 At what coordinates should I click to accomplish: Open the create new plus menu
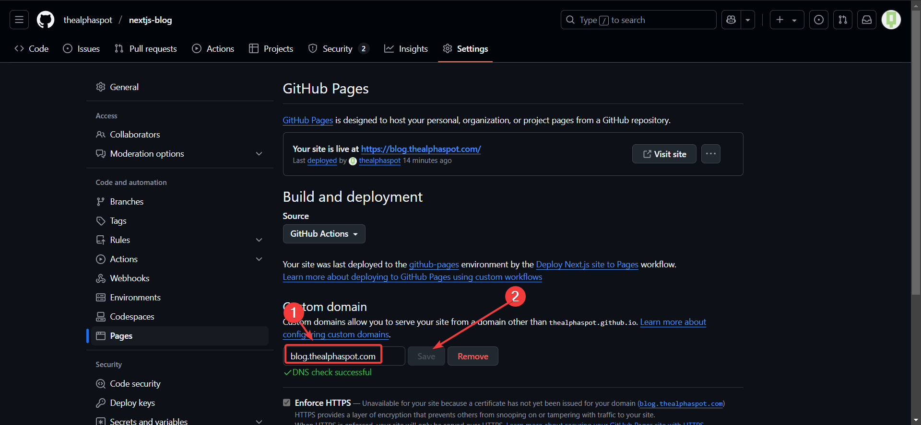click(x=787, y=20)
